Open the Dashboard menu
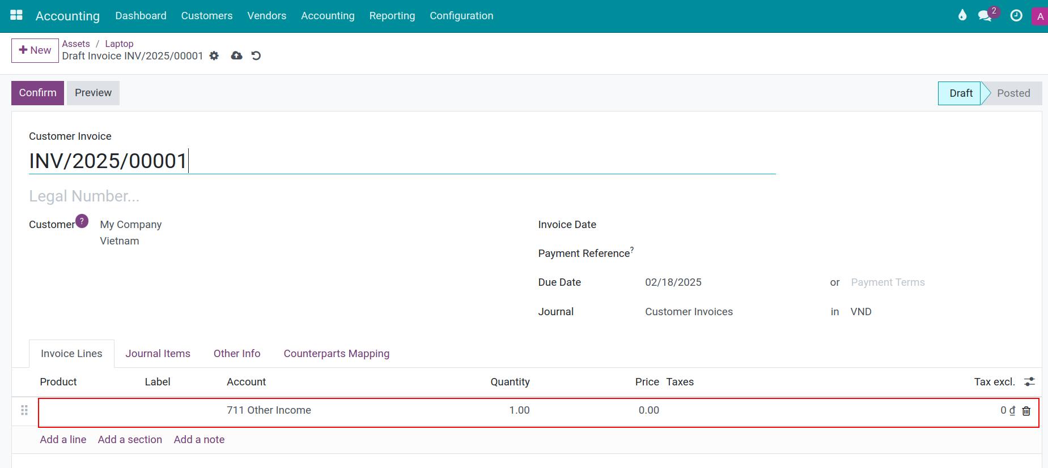This screenshot has height=468, width=1048. tap(141, 16)
